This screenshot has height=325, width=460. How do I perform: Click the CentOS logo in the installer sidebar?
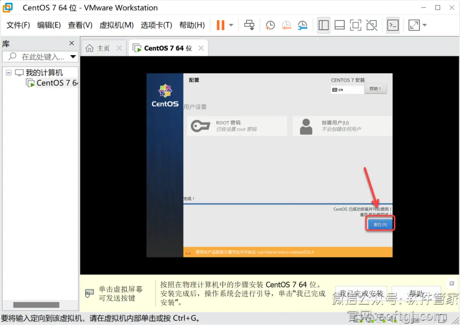click(x=165, y=95)
